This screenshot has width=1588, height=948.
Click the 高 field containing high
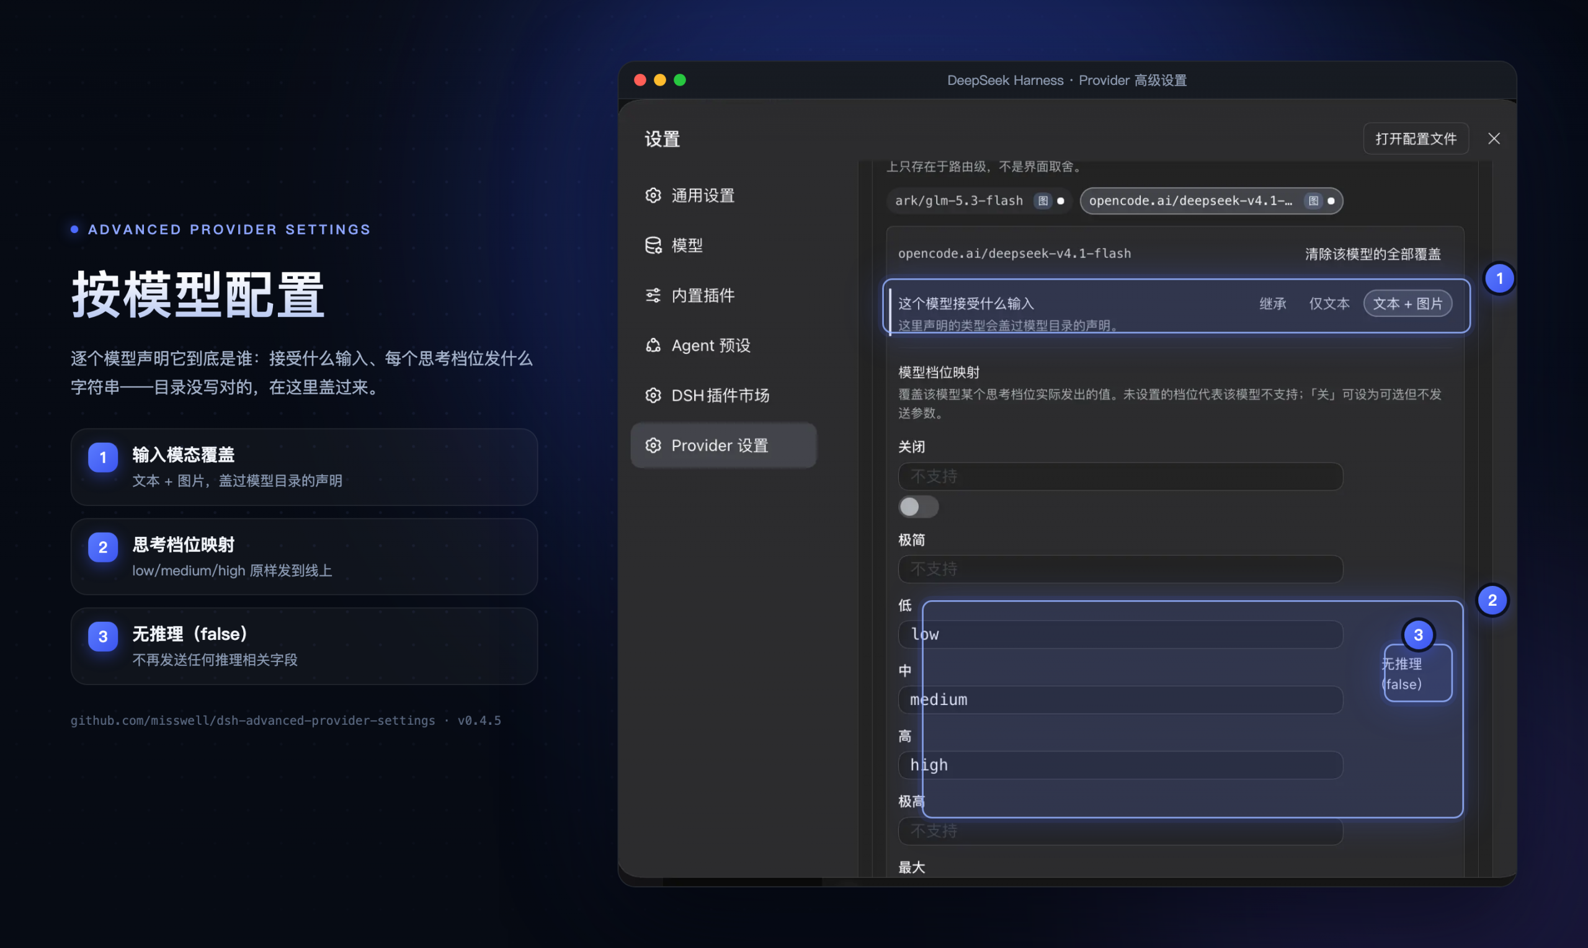[x=1120, y=765]
